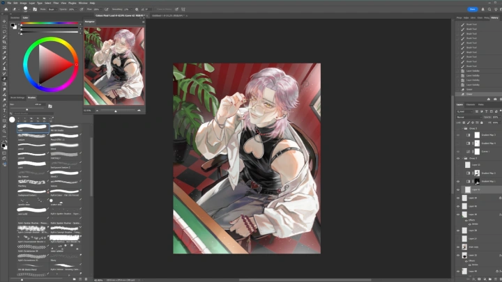502x282 pixels.
Task: Open the brush settings panel toggle icon
Action: (36, 9)
